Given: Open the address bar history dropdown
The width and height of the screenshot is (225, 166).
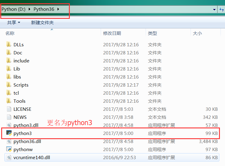Looking at the screenshot, I should (214, 10).
